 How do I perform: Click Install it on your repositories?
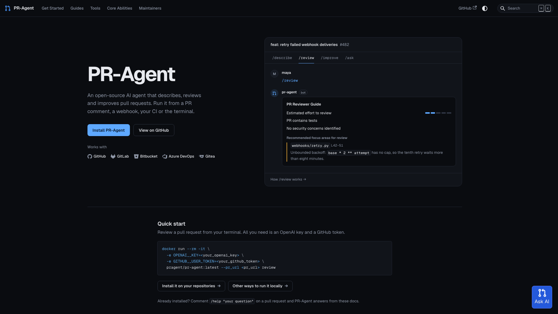pyautogui.click(x=191, y=286)
